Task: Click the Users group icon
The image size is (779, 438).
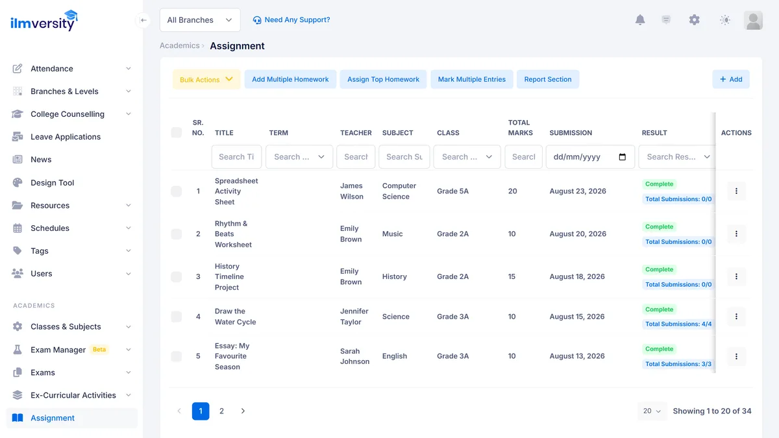Action: coord(18,274)
